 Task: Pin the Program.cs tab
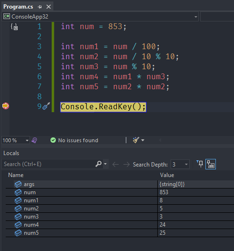point(40,7)
